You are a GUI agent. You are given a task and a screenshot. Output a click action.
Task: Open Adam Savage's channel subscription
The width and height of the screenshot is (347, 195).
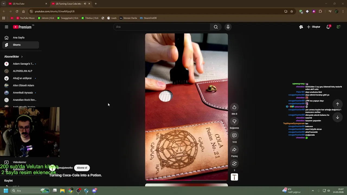pyautogui.click(x=21, y=64)
